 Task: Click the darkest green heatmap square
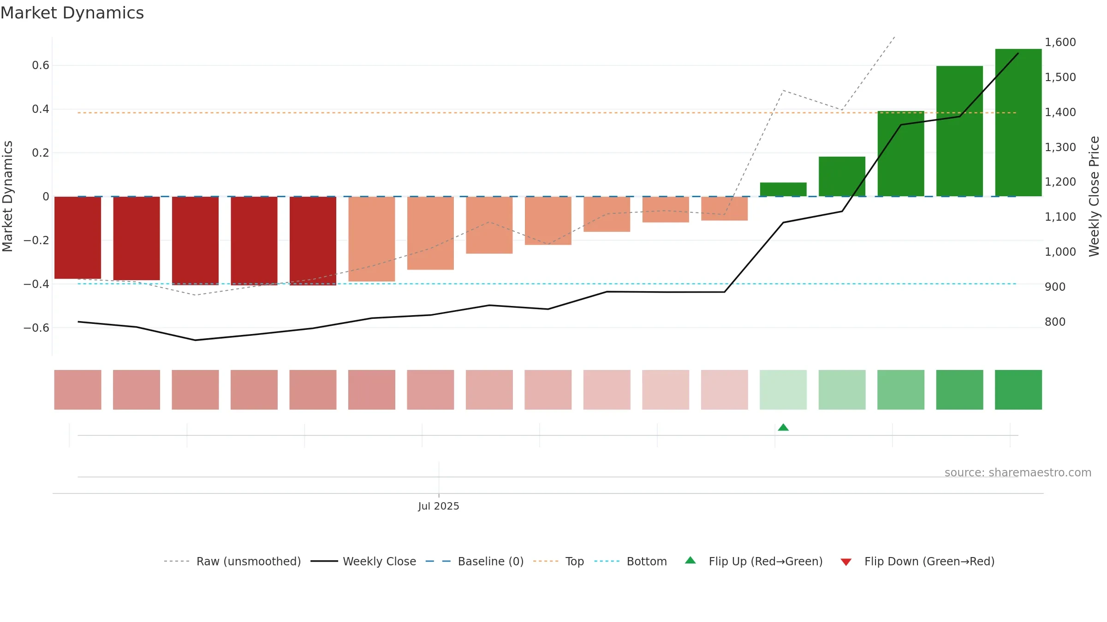pos(1018,390)
